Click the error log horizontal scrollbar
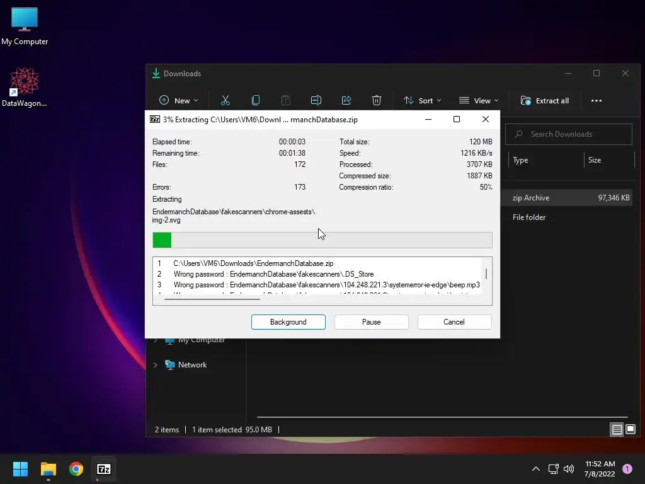 pos(212,299)
